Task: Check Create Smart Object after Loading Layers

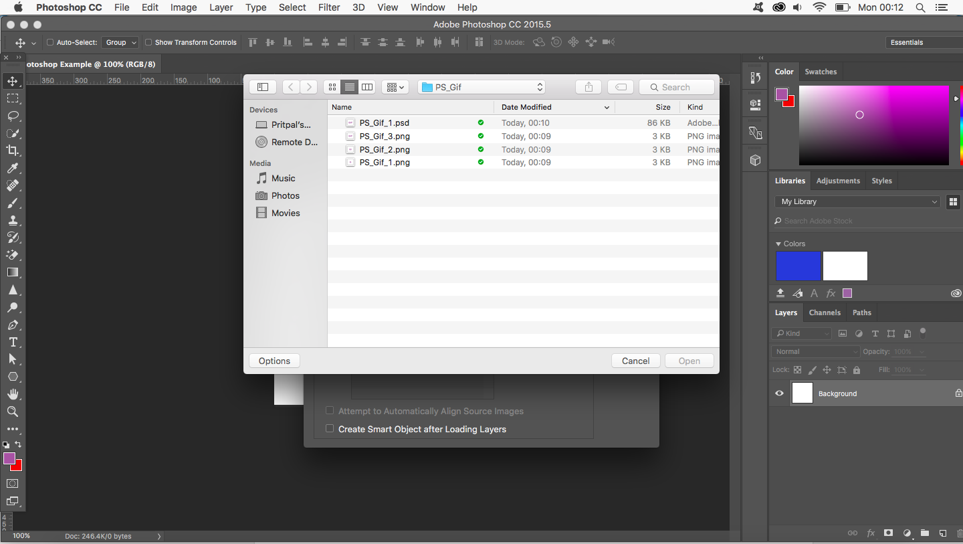Action: (330, 429)
